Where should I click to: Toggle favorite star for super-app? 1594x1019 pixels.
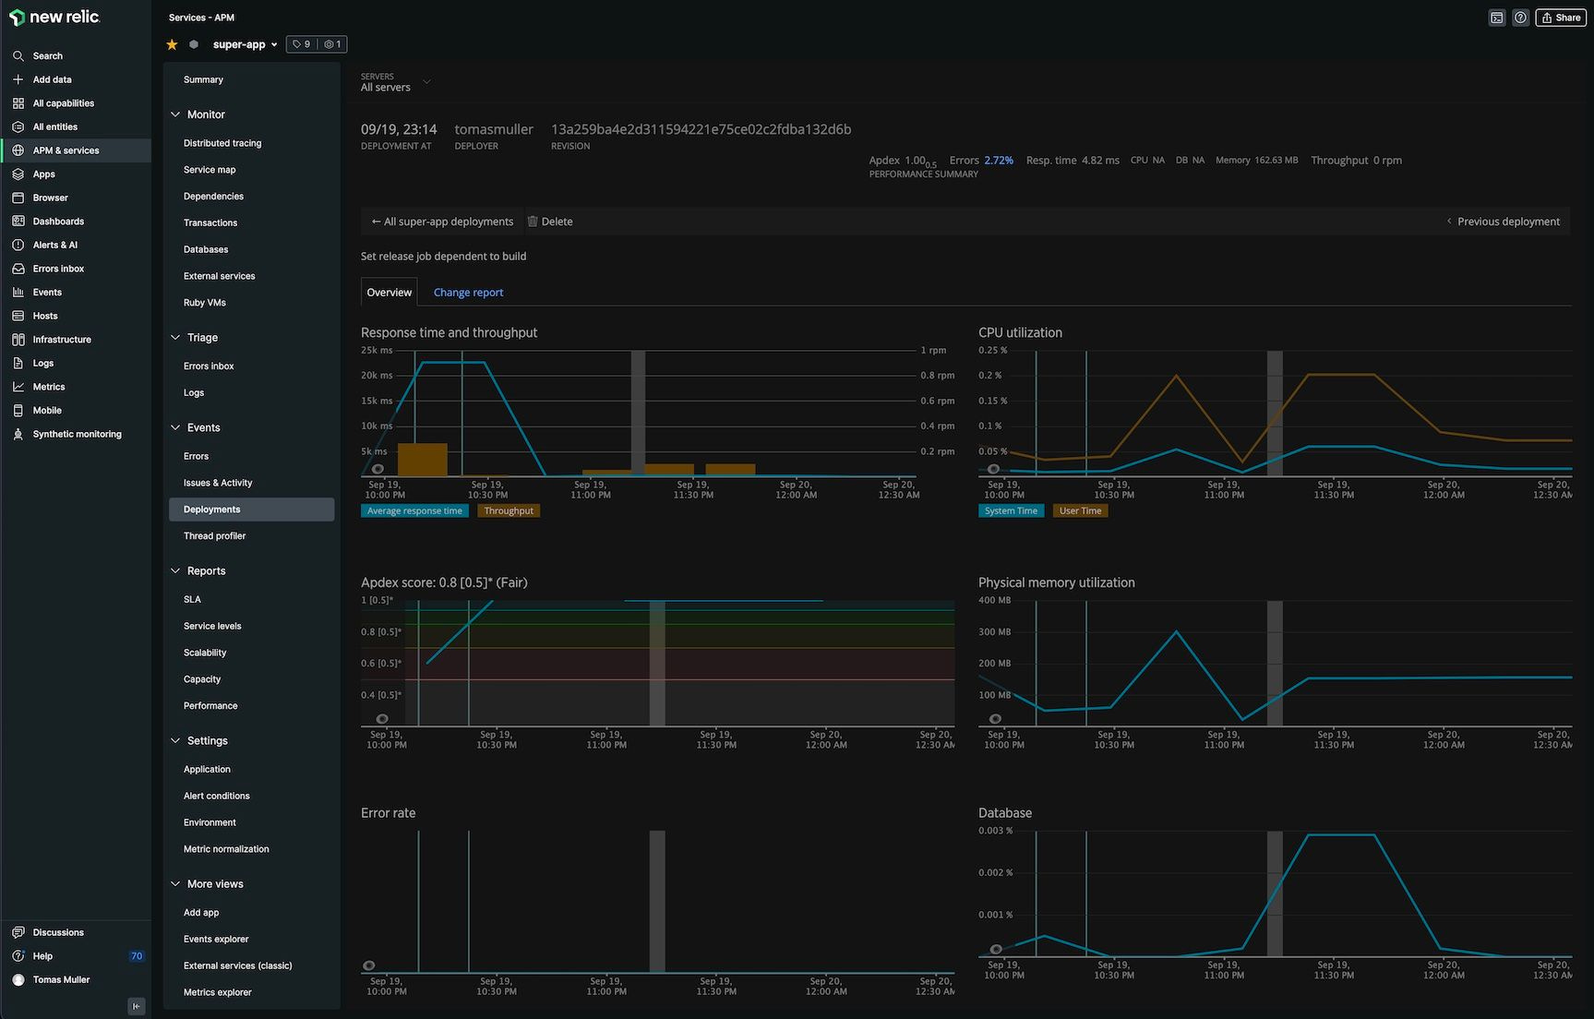click(x=172, y=44)
